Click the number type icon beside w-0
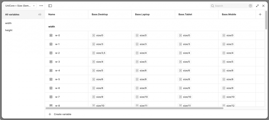This screenshot has width=269, height=120. (x=51, y=35)
